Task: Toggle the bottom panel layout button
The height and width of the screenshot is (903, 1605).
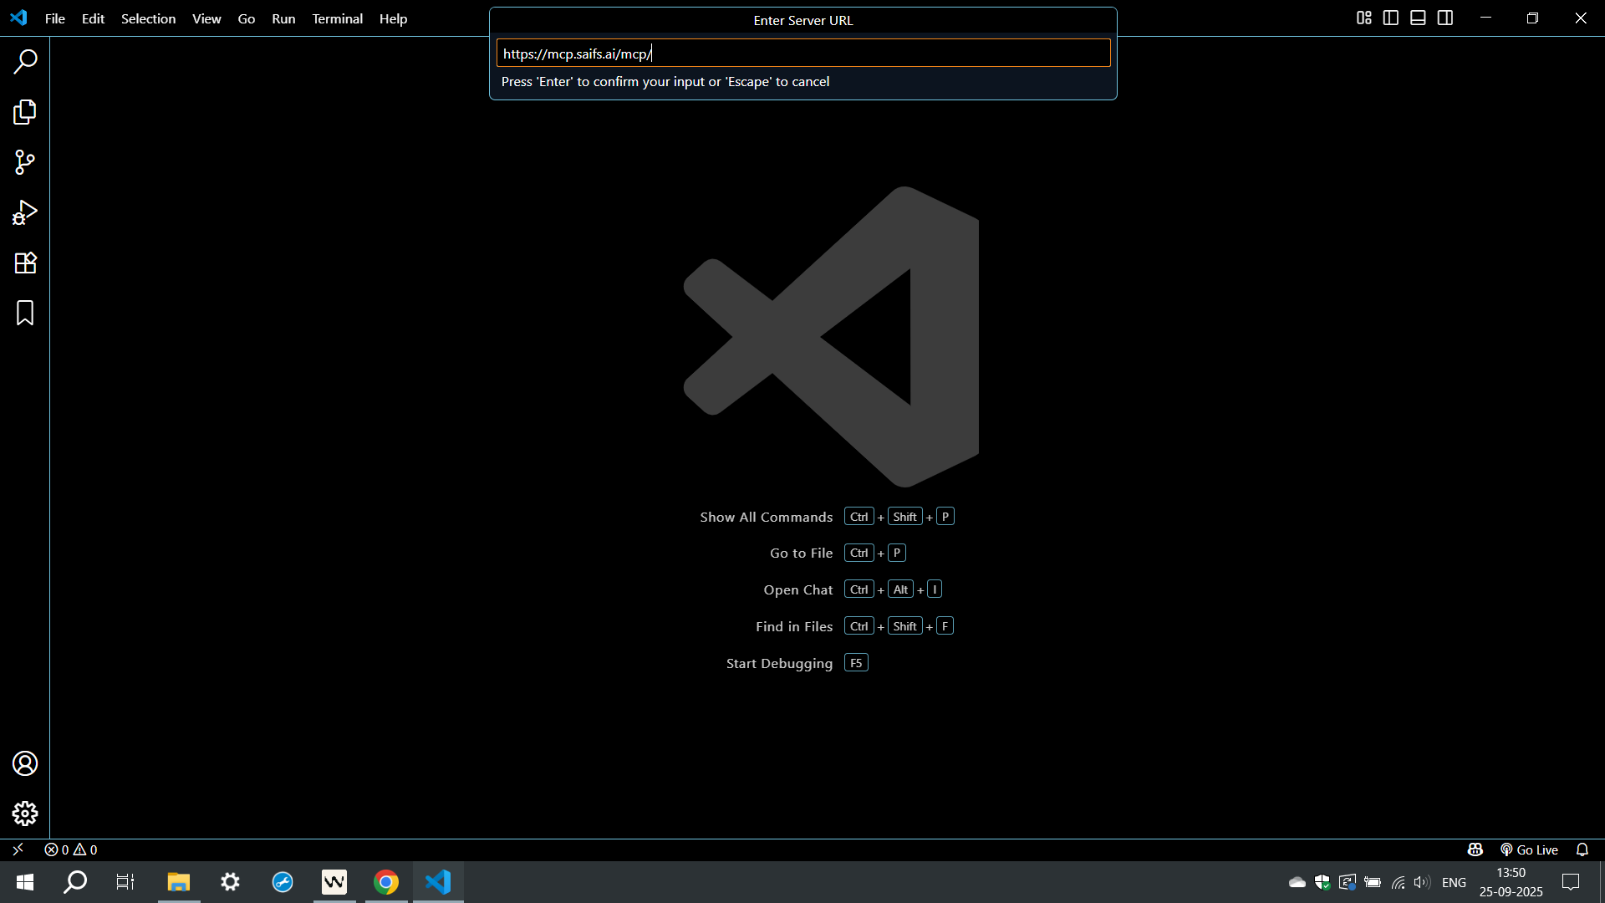Action: tap(1418, 18)
